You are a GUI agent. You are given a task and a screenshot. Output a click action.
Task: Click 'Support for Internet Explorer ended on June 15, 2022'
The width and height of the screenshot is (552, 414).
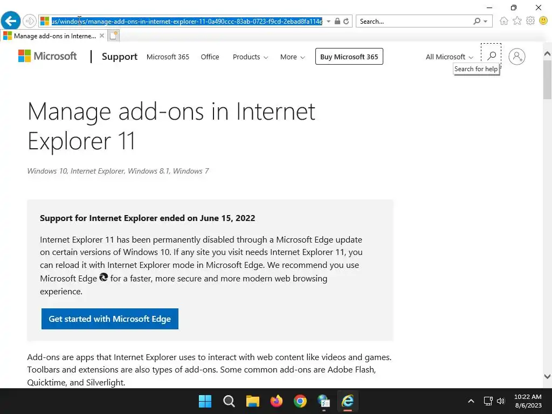click(148, 218)
